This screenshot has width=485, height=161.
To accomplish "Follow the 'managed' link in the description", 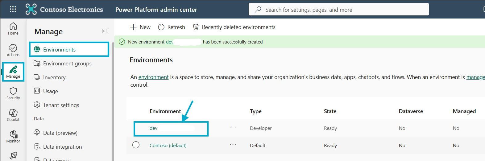I will [475, 77].
